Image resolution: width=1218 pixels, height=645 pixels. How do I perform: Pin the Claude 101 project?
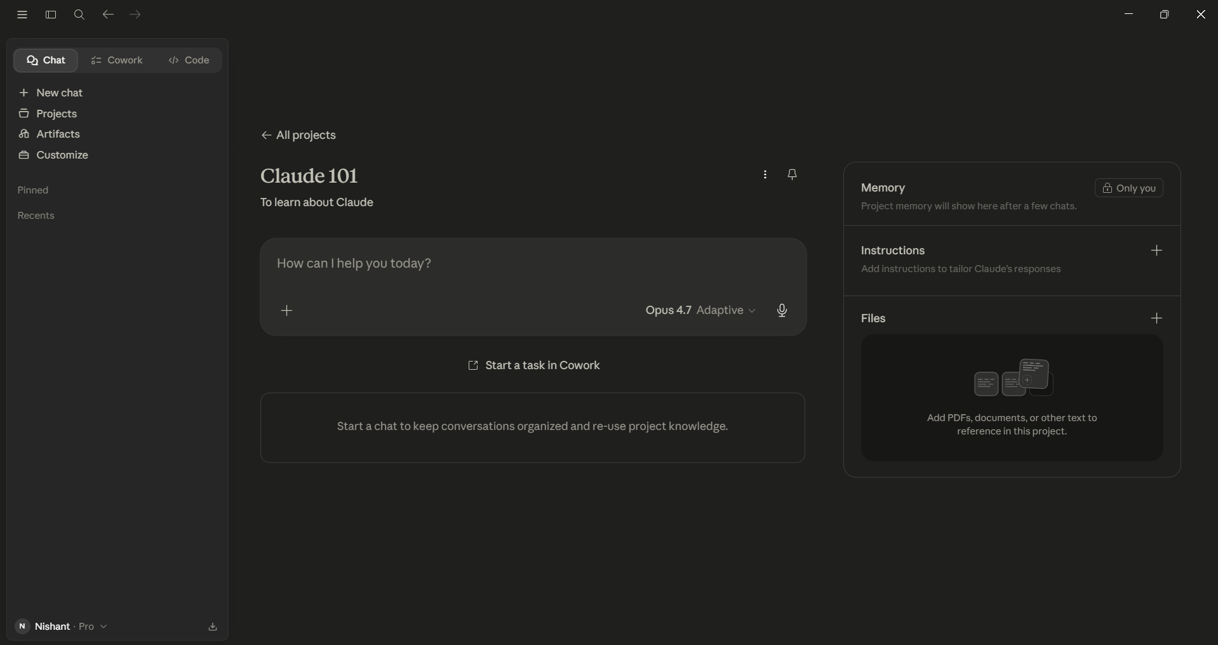(x=793, y=174)
